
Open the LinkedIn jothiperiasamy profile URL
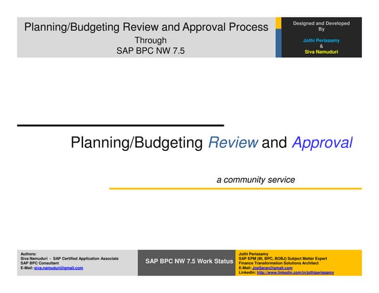pos(295,273)
